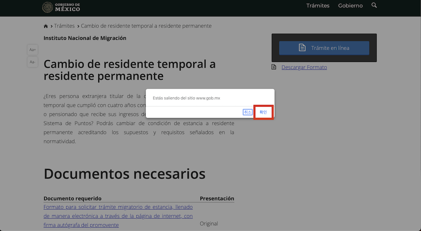421x231 pixels.
Task: Click the Documentos necesarios heading
Action: [124, 174]
